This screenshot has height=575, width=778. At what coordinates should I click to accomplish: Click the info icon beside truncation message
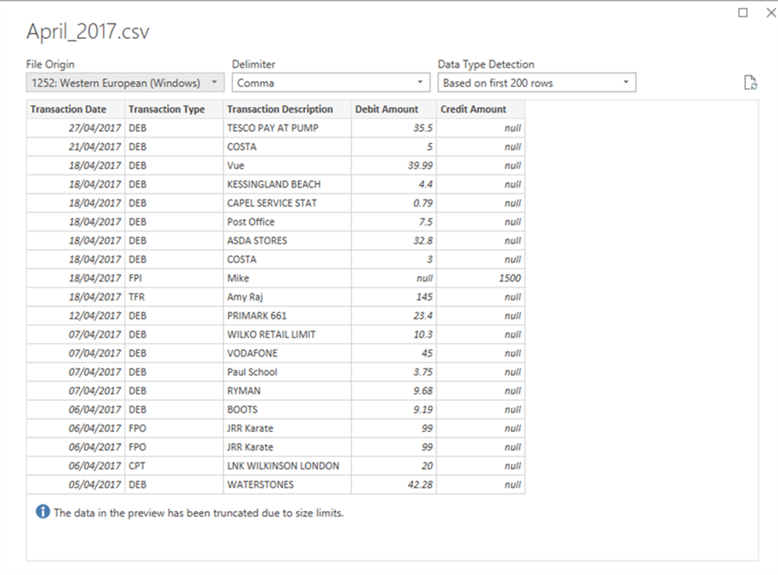42,512
